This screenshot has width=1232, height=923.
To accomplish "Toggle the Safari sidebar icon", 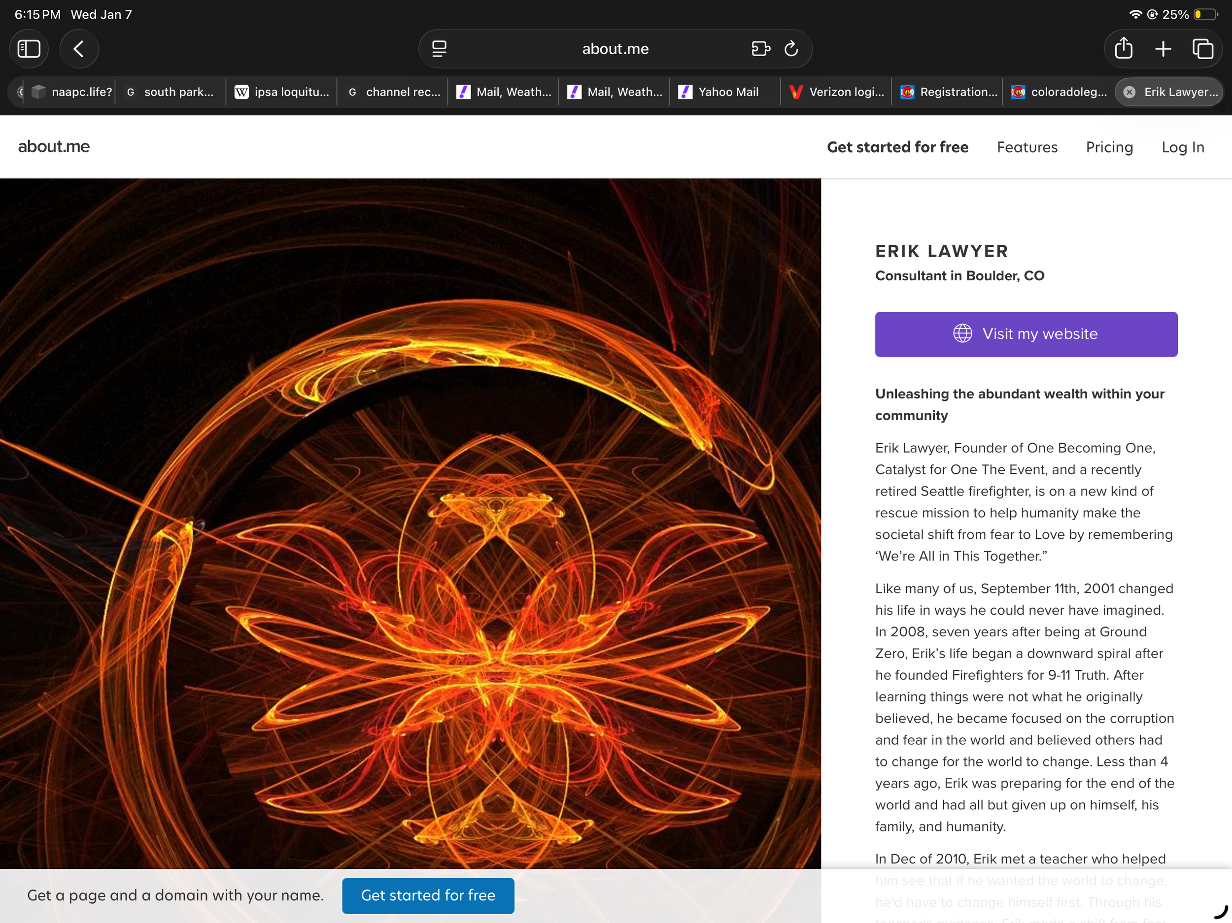I will pos(29,49).
